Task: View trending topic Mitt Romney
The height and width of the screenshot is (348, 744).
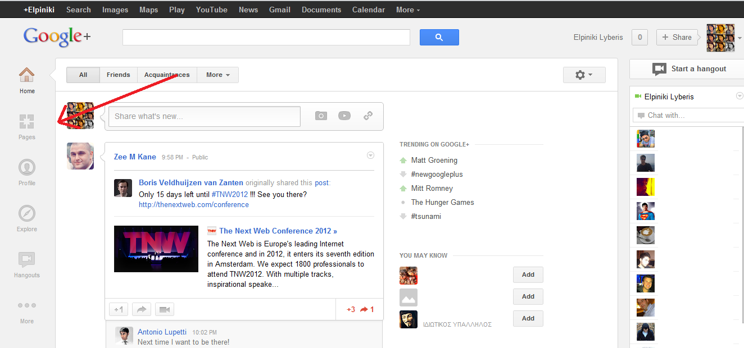Action: click(432, 188)
